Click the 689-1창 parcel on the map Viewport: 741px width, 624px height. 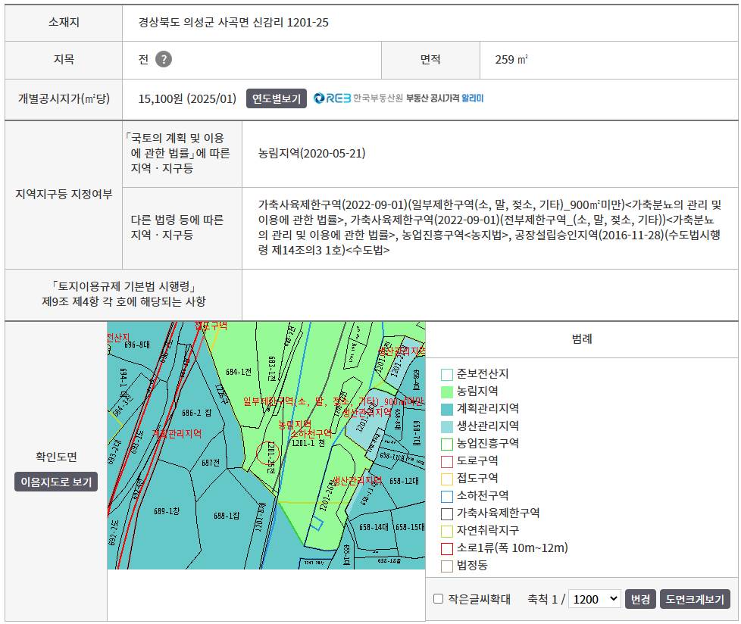click(x=167, y=511)
